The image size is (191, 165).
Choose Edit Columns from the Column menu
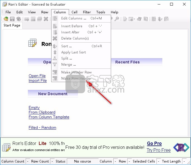coord(74,18)
